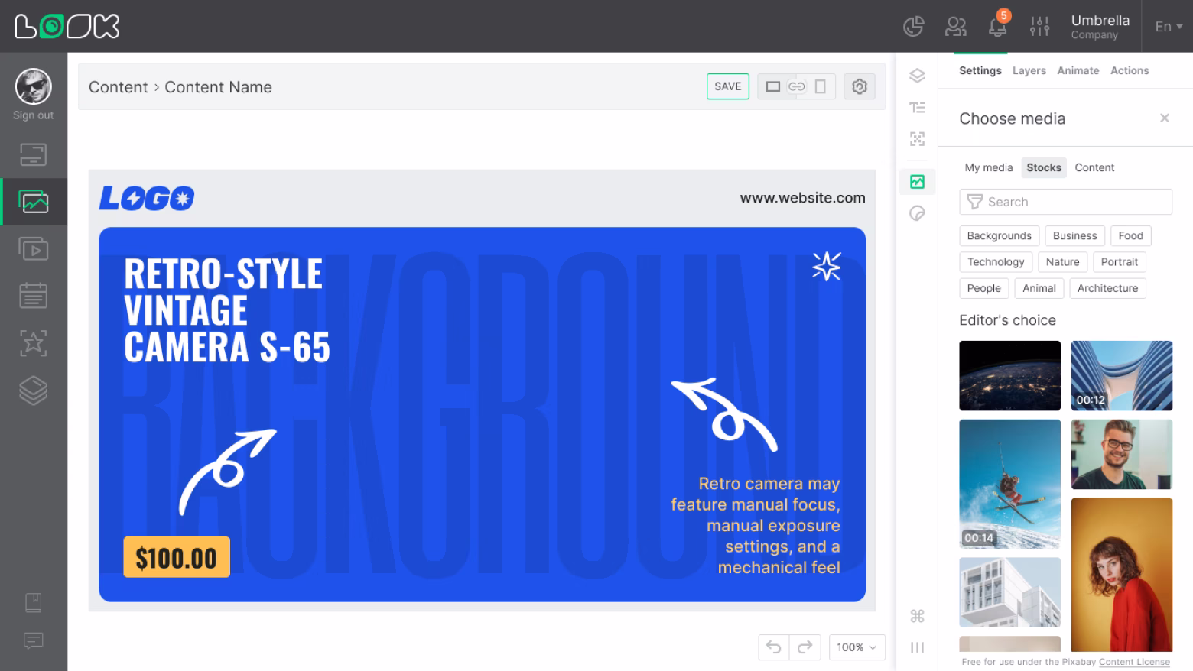
Task: Redo the last canvas change
Action: (805, 647)
